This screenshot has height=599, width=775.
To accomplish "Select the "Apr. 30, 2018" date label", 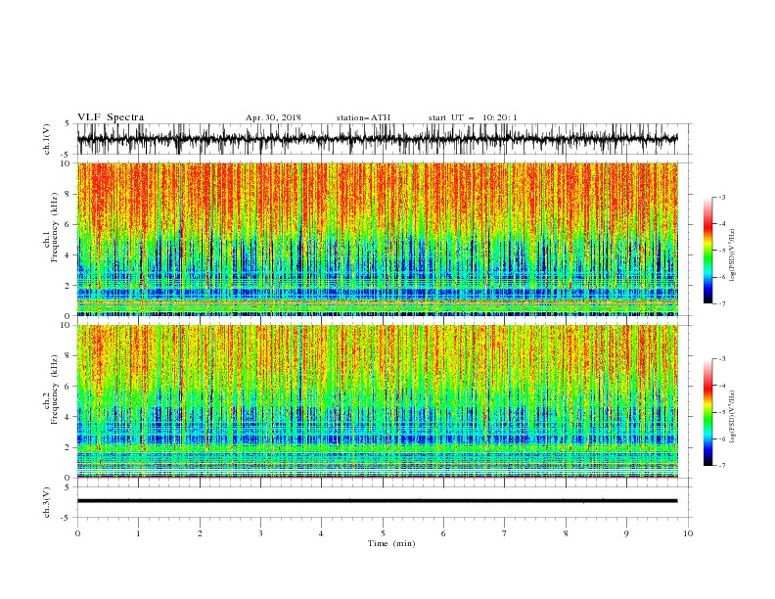I will (x=273, y=117).
